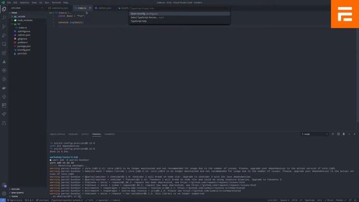Click the UTF-8 encoding status item

pos(294,200)
